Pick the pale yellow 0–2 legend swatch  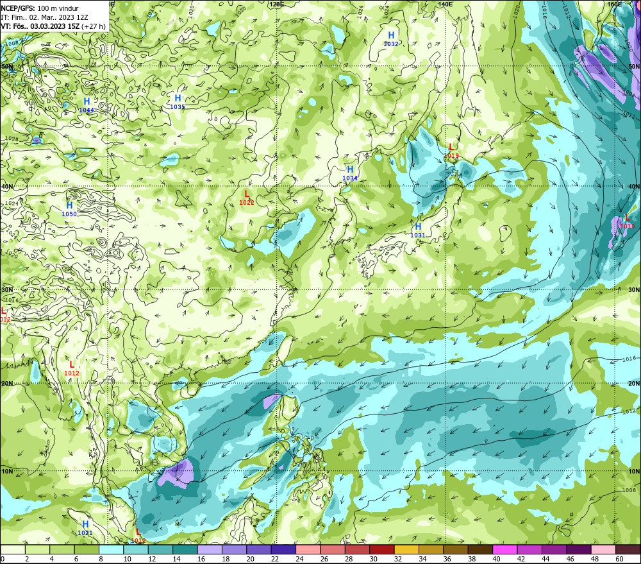tap(13, 550)
